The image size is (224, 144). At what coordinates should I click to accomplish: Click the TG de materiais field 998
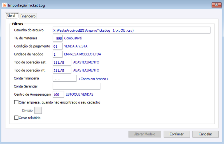(58, 38)
